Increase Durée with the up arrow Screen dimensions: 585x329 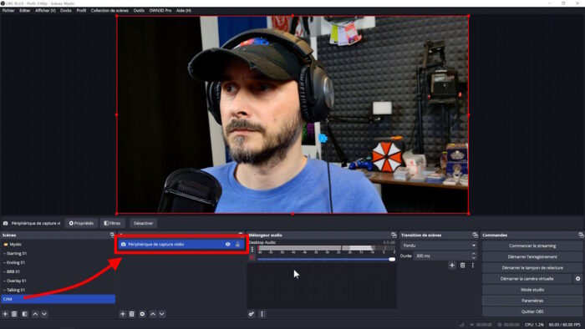(x=474, y=254)
